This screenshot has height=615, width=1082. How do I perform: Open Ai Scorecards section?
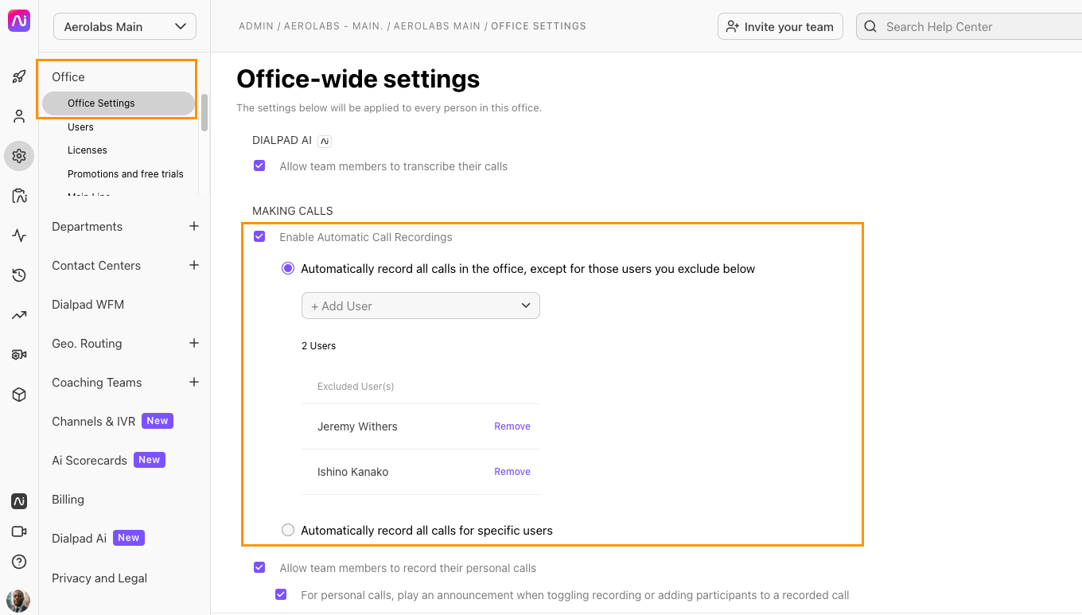89,461
